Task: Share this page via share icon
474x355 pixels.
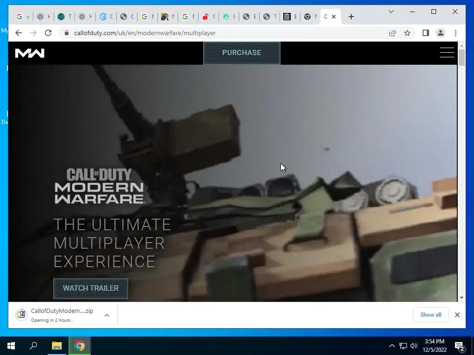Action: click(393, 33)
